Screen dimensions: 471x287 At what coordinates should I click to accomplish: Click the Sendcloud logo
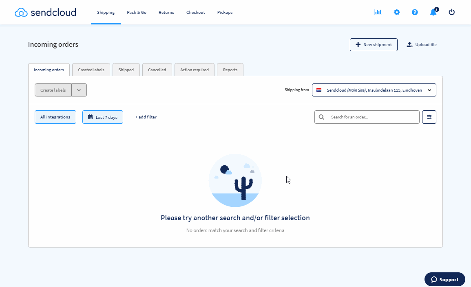45,12
